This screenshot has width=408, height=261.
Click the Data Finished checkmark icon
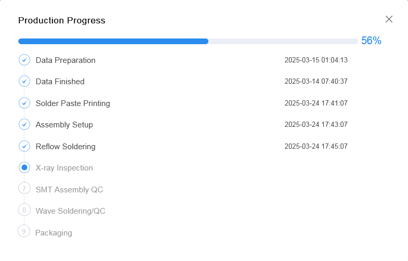pos(24,81)
